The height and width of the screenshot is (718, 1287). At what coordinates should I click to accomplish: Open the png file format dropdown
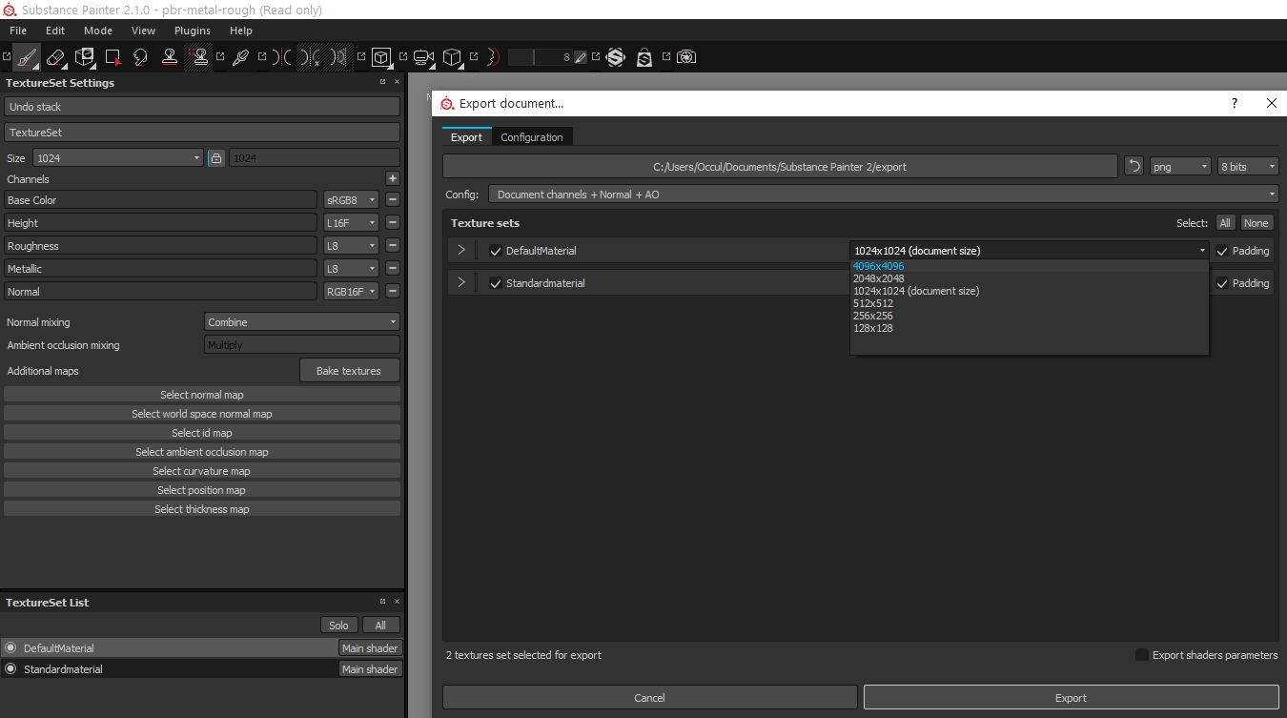point(1180,166)
